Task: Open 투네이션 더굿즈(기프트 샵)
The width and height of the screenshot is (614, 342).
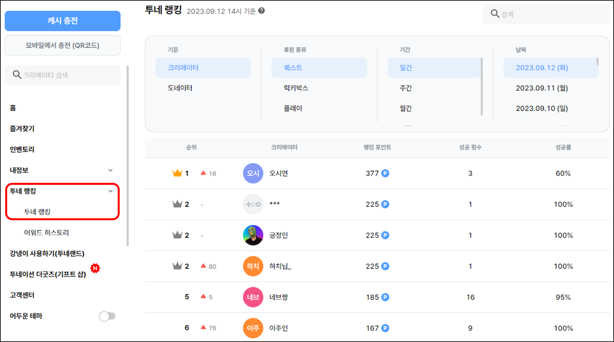Action: point(48,274)
